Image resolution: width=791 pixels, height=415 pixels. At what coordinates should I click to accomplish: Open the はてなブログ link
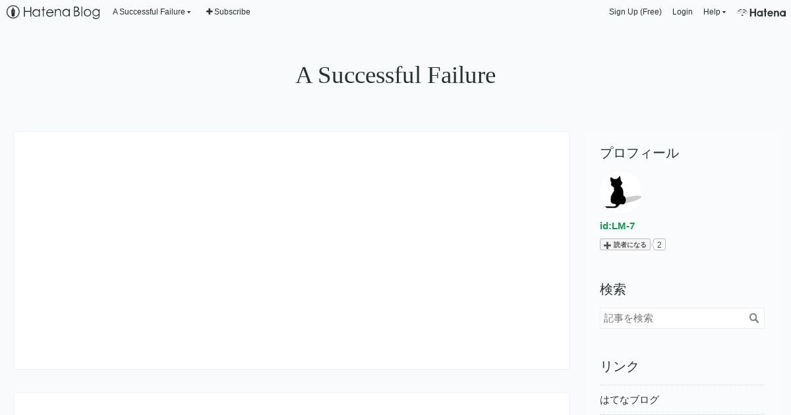(630, 400)
